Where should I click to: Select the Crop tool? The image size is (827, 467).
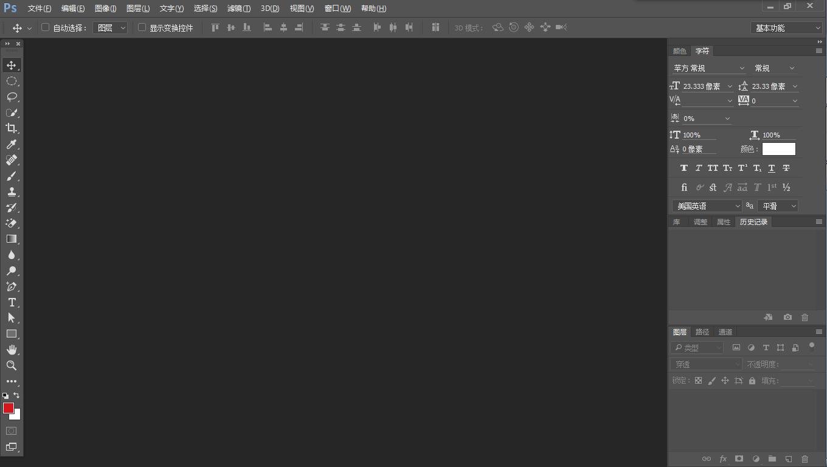12,128
